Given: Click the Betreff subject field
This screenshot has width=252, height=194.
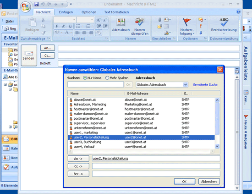Looking at the screenshot, I should [149, 63].
